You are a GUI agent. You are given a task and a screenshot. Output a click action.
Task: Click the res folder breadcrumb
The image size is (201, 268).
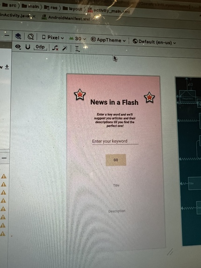[x=50, y=7]
